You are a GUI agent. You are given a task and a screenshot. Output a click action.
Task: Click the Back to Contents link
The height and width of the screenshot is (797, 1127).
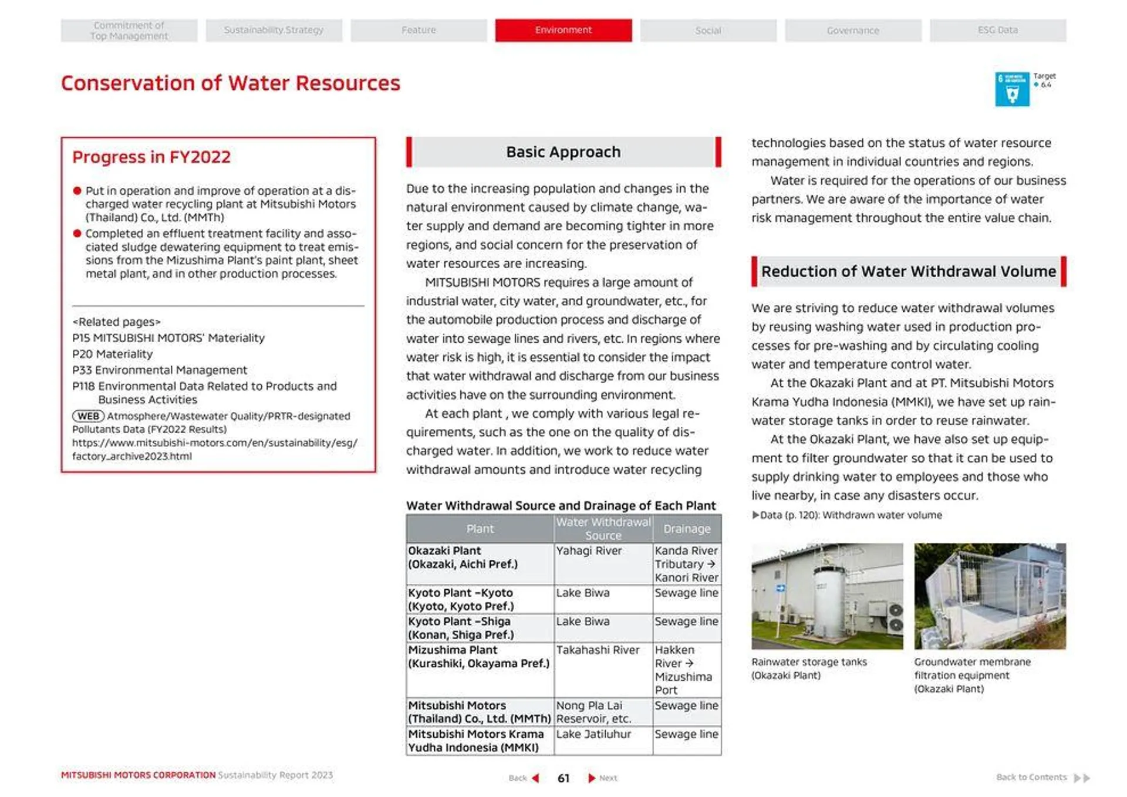1031,777
